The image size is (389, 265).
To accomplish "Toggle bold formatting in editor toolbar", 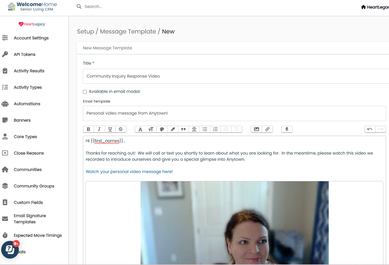I will point(89,129).
